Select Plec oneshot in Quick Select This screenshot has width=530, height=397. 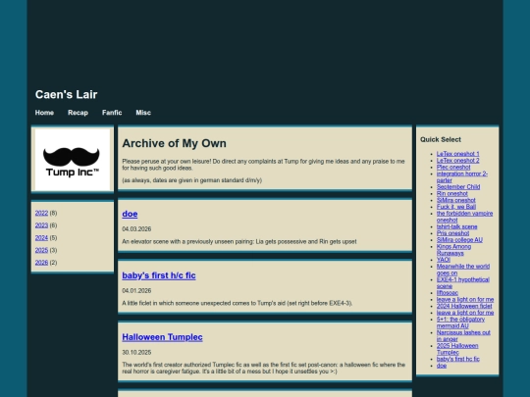point(453,167)
